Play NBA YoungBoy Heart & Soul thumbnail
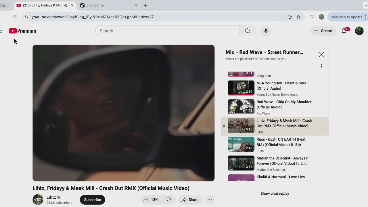The height and width of the screenshot is (207, 368). [241, 88]
